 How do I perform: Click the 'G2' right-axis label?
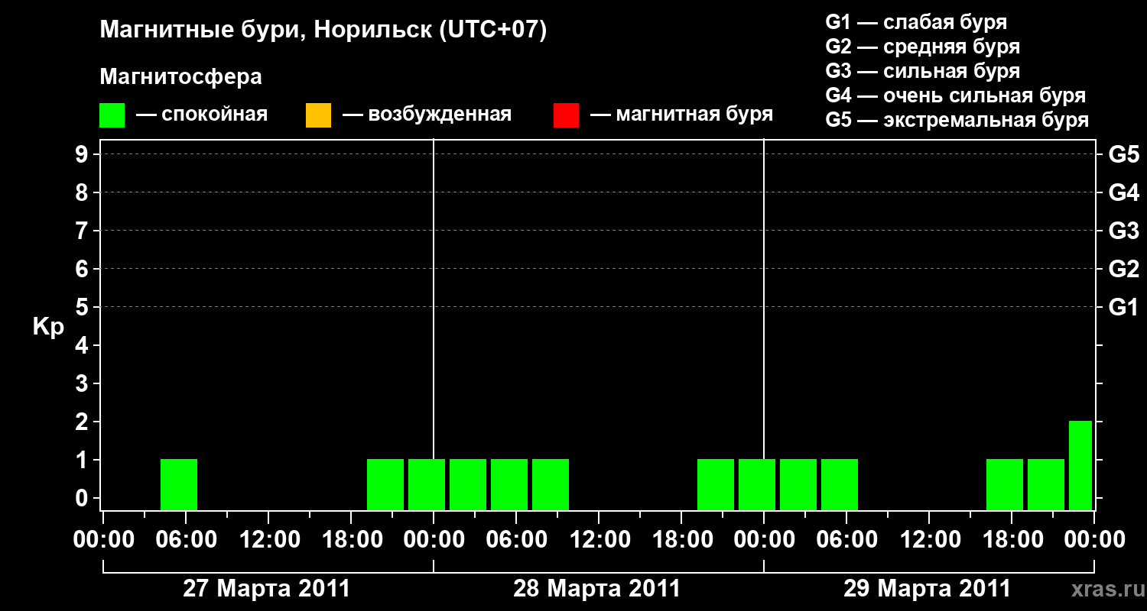pyautogui.click(x=1123, y=269)
